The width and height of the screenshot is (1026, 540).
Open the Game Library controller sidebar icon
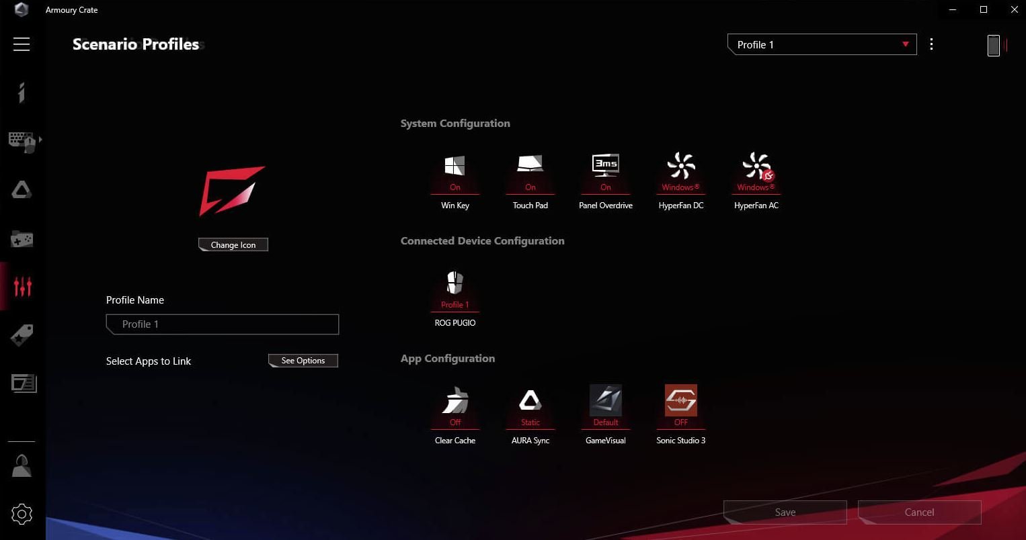[22, 239]
